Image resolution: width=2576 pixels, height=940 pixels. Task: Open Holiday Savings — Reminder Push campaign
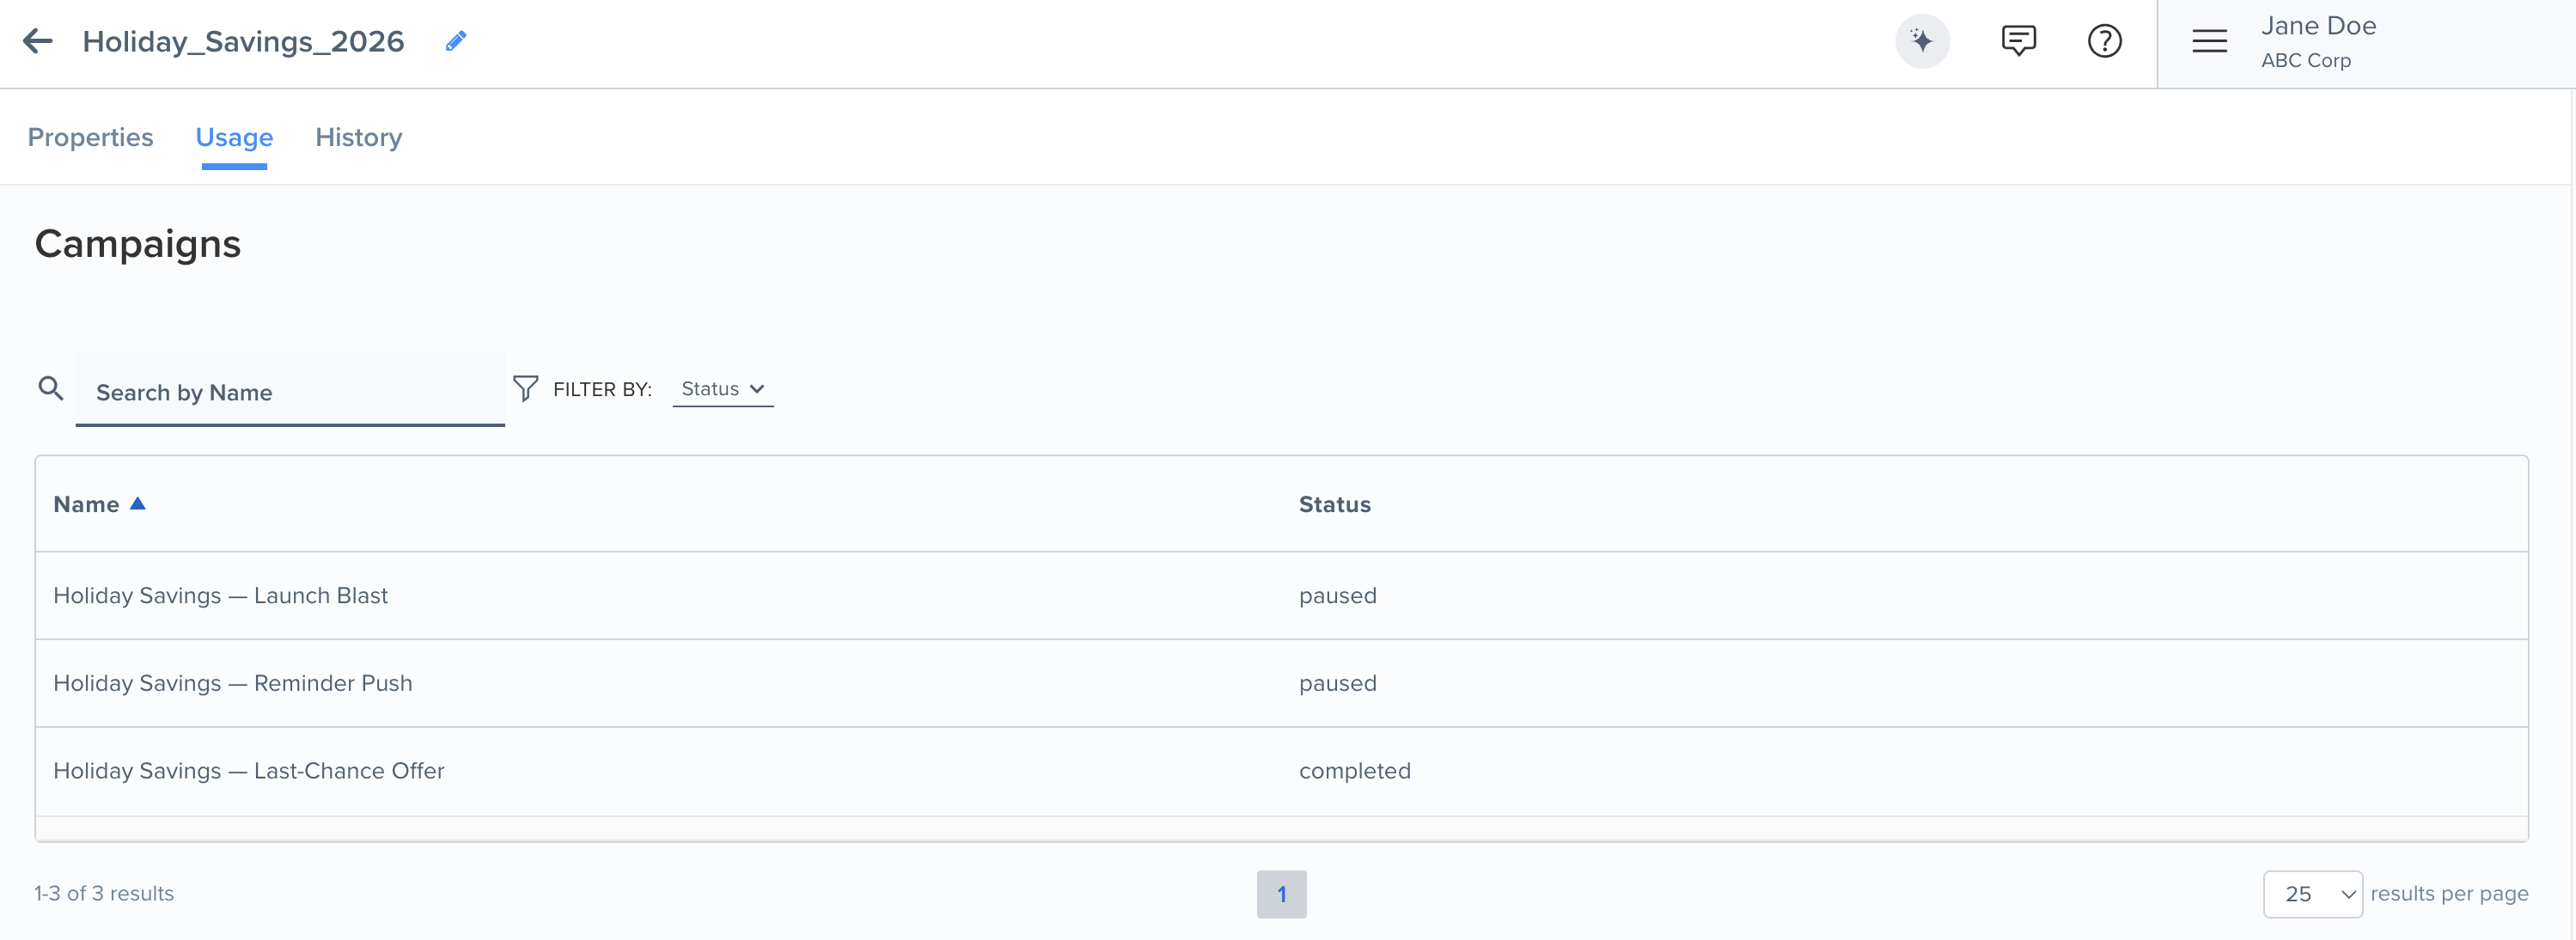coord(232,684)
